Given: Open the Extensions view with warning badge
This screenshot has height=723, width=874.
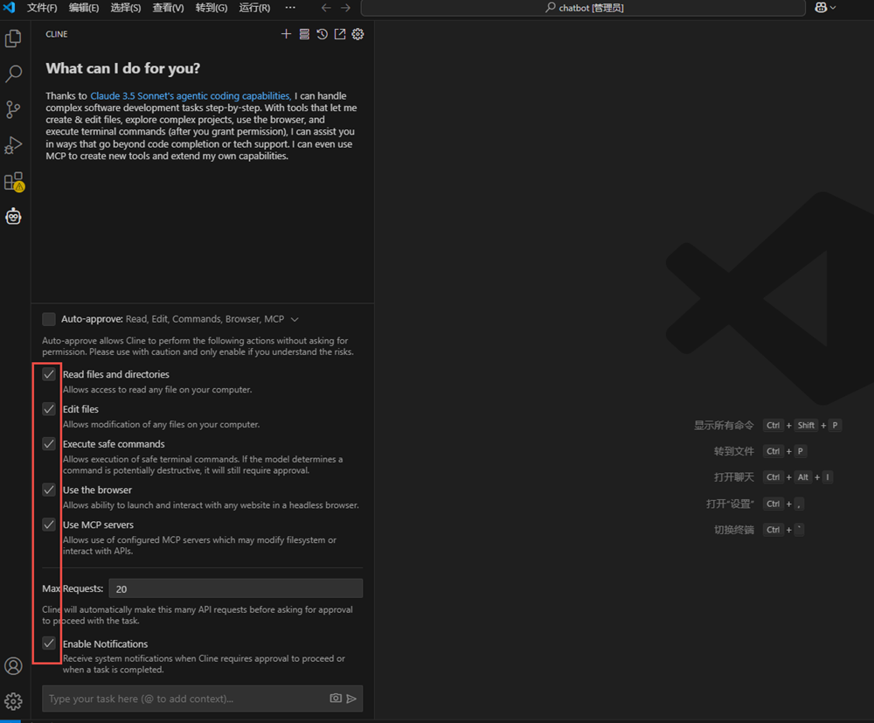Looking at the screenshot, I should [13, 181].
